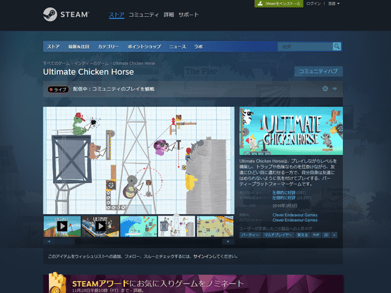Select the tower level screenshot thumbnail
391x293 pixels.
pyautogui.click(x=177, y=226)
